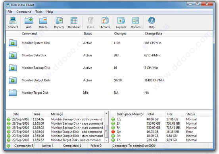Open the Options toolbar icon
The width and height of the screenshot is (219, 154).
pyautogui.click(x=136, y=21)
